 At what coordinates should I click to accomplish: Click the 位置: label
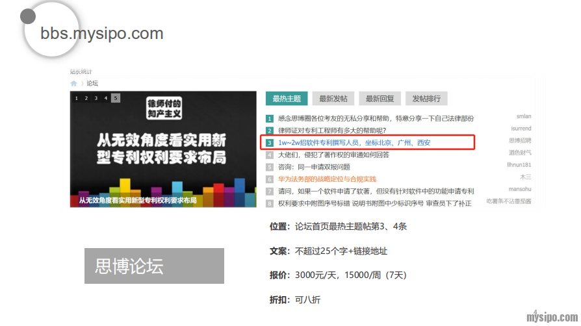pyautogui.click(x=279, y=227)
